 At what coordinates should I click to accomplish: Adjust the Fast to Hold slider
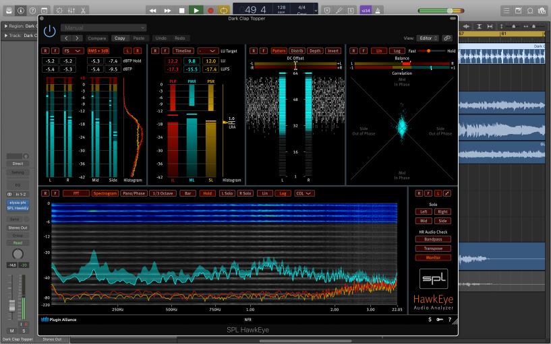(x=428, y=50)
